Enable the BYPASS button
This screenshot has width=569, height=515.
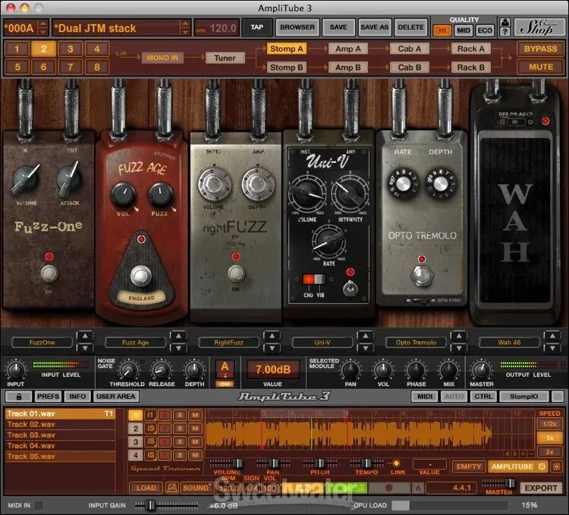(540, 49)
